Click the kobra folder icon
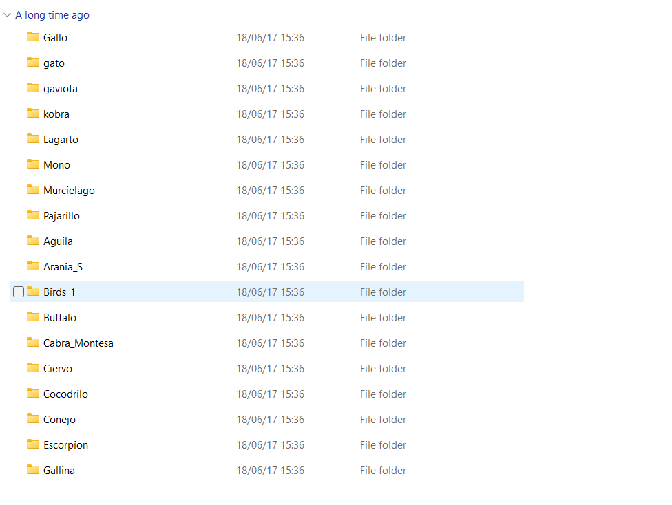This screenshot has height=505, width=672. tap(33, 114)
